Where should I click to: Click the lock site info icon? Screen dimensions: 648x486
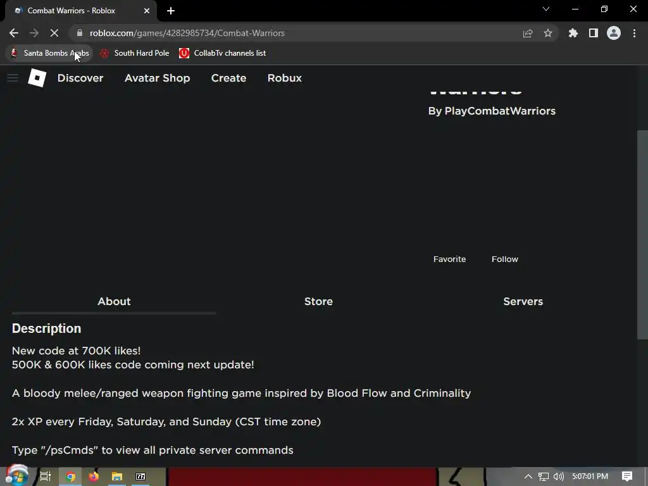point(80,33)
